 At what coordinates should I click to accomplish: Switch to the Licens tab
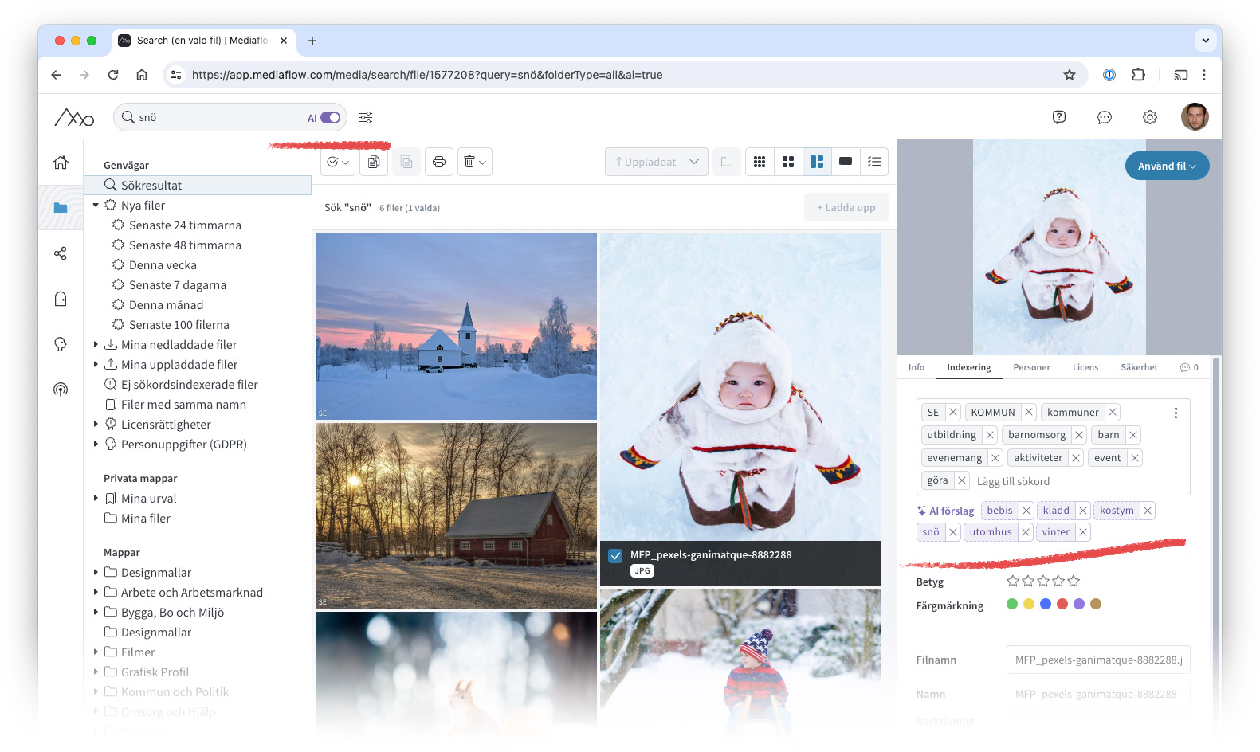click(1085, 367)
